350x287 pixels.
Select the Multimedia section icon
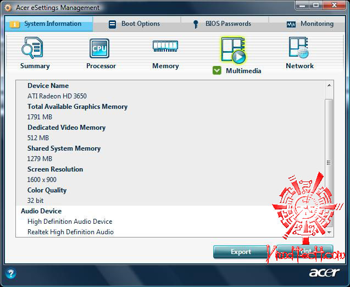pos(234,50)
